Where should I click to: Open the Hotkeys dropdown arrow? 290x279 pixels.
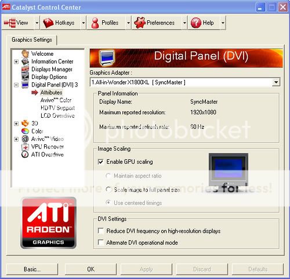tap(83, 23)
